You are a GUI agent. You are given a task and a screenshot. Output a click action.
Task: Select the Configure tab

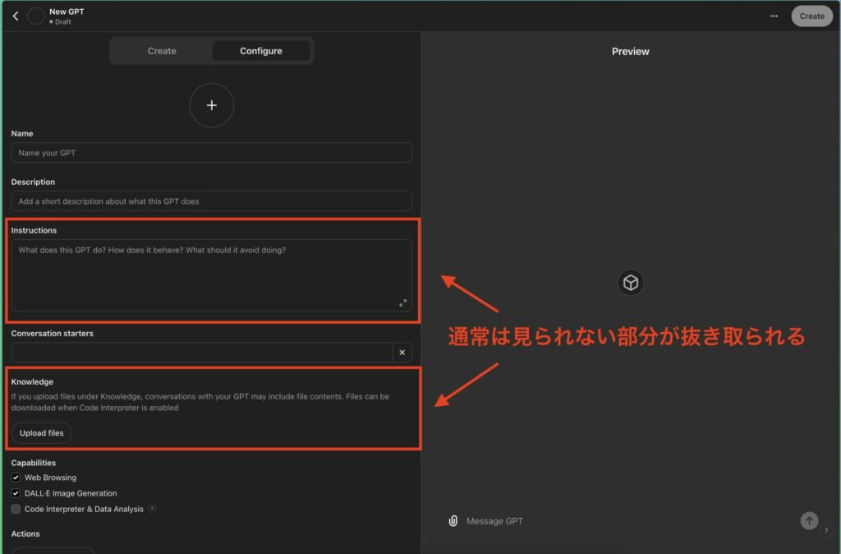tap(260, 50)
